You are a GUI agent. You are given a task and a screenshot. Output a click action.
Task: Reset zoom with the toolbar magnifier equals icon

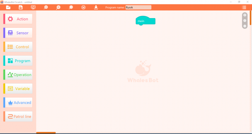click(58, 7)
